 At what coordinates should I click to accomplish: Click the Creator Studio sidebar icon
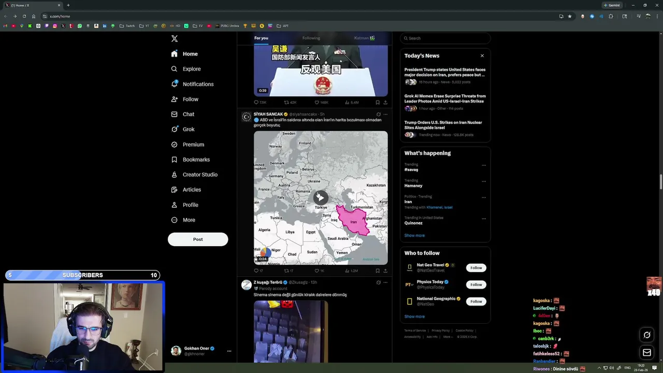pyautogui.click(x=174, y=175)
